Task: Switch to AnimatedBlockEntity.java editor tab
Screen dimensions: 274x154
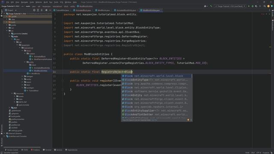Action: [x=126, y=10]
